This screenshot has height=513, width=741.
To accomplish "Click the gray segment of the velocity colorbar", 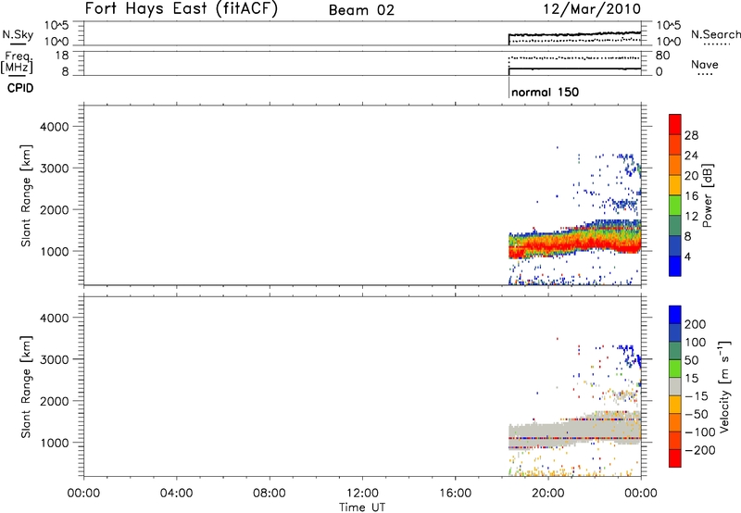I will [x=675, y=386].
